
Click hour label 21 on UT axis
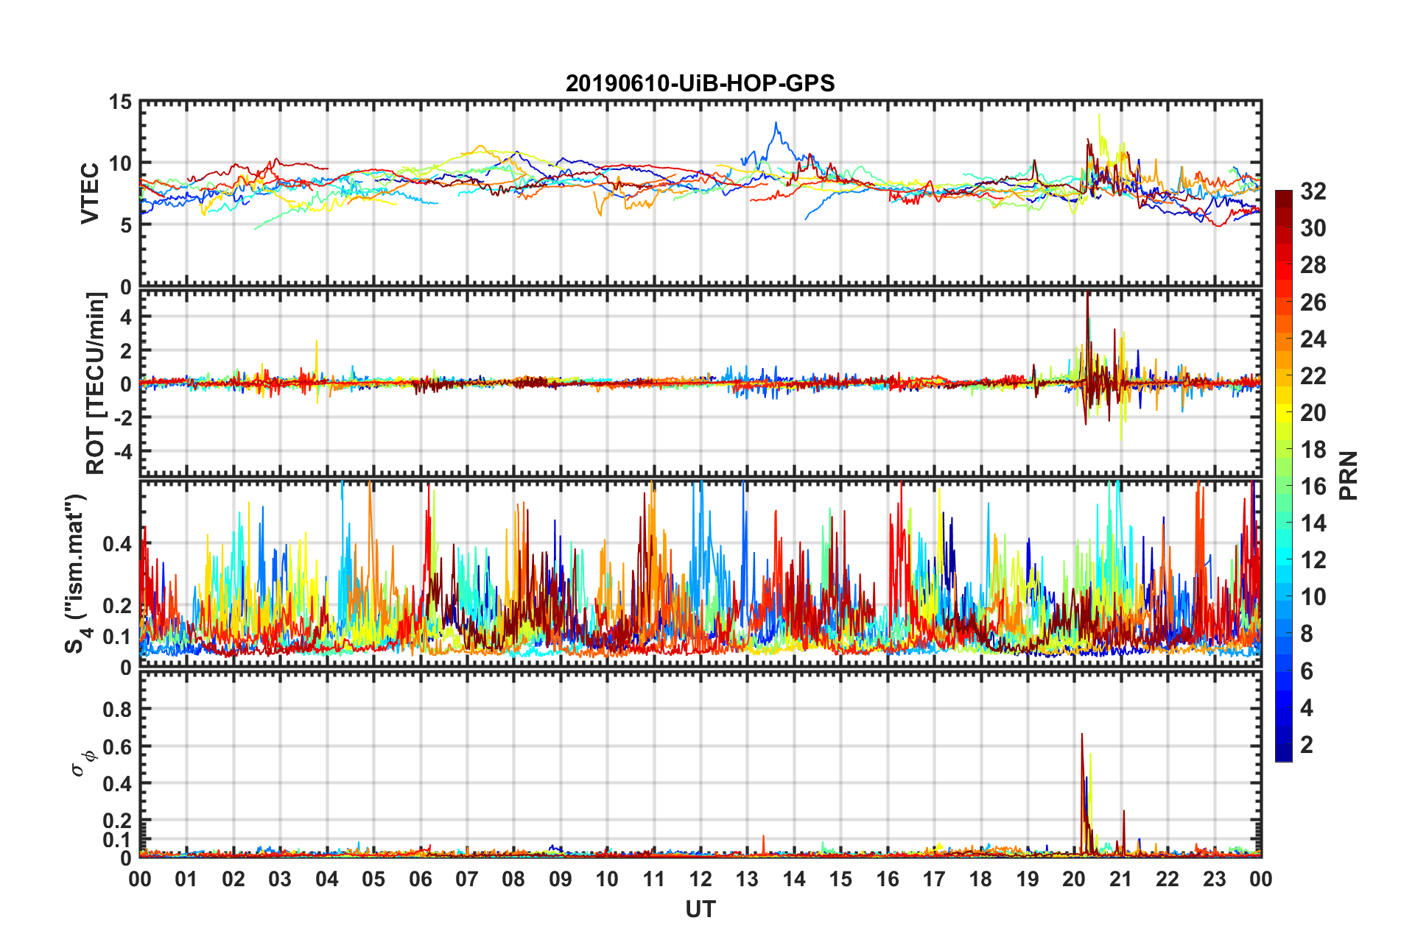(1121, 879)
